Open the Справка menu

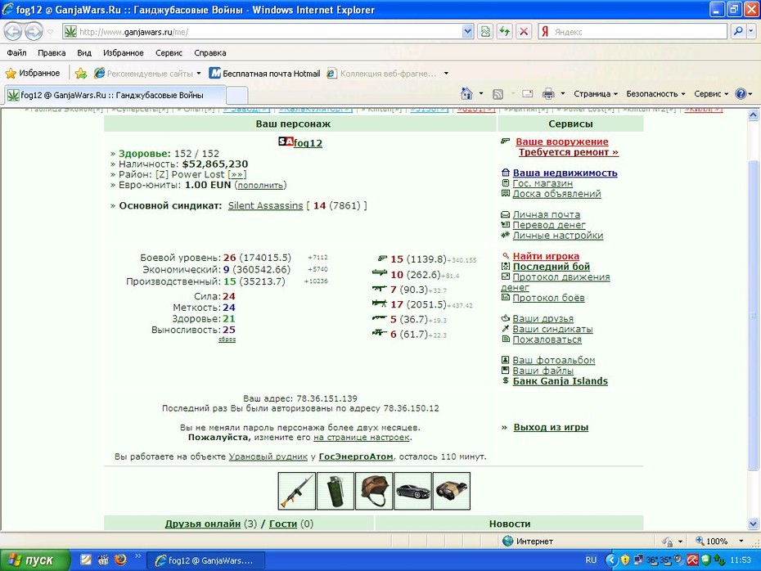pyautogui.click(x=209, y=53)
